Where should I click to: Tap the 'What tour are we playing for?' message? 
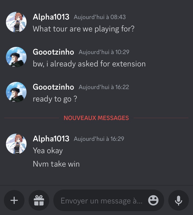point(83,29)
